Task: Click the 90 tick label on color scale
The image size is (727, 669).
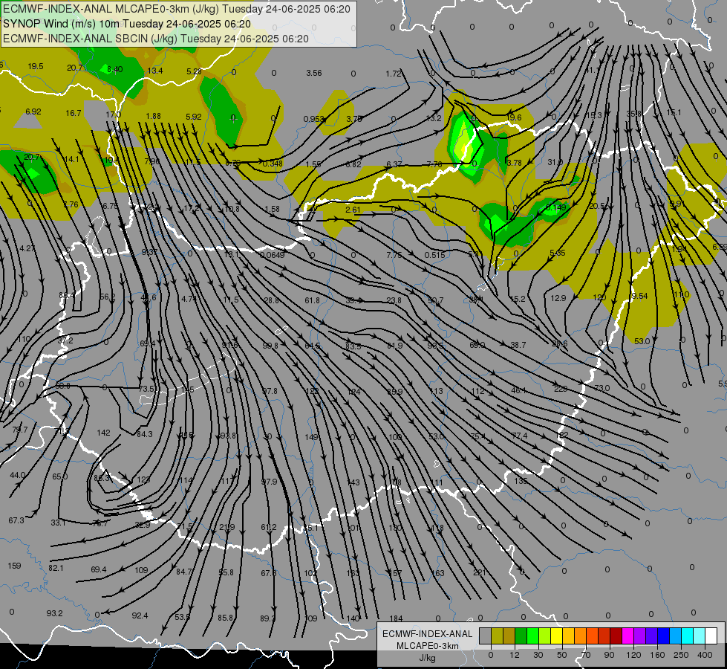Action: (x=609, y=655)
